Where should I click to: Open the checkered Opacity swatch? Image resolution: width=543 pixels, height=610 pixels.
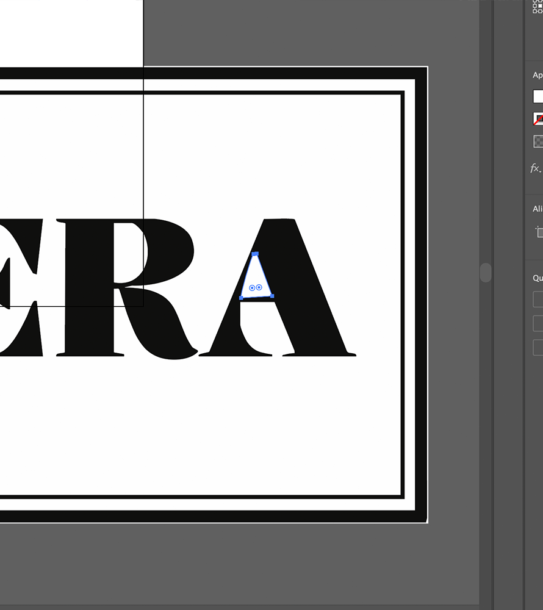[x=538, y=142]
